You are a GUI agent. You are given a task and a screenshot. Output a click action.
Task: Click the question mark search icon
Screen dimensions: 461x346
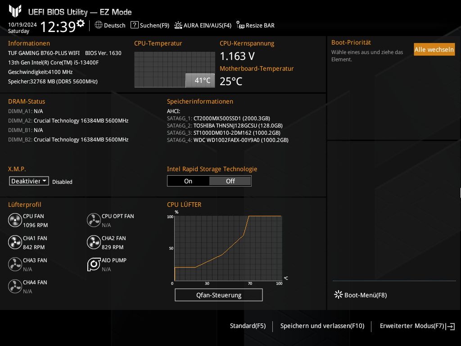pyautogui.click(x=134, y=25)
